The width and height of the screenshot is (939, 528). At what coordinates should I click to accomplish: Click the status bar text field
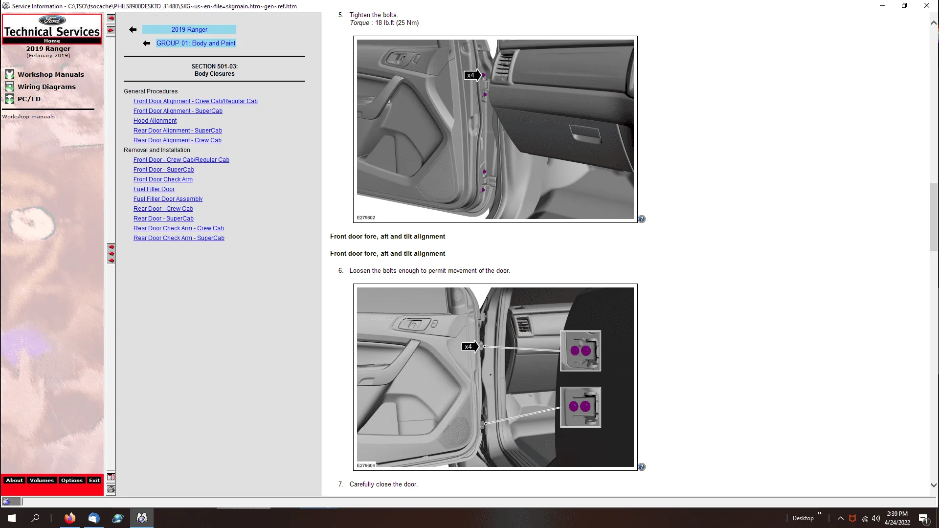tap(478, 502)
